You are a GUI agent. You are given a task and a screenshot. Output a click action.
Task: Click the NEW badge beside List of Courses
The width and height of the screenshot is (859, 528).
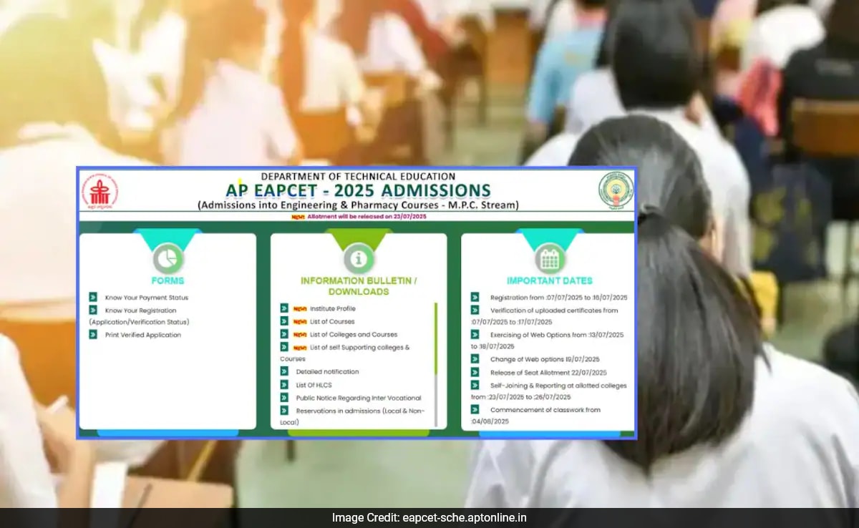[299, 321]
